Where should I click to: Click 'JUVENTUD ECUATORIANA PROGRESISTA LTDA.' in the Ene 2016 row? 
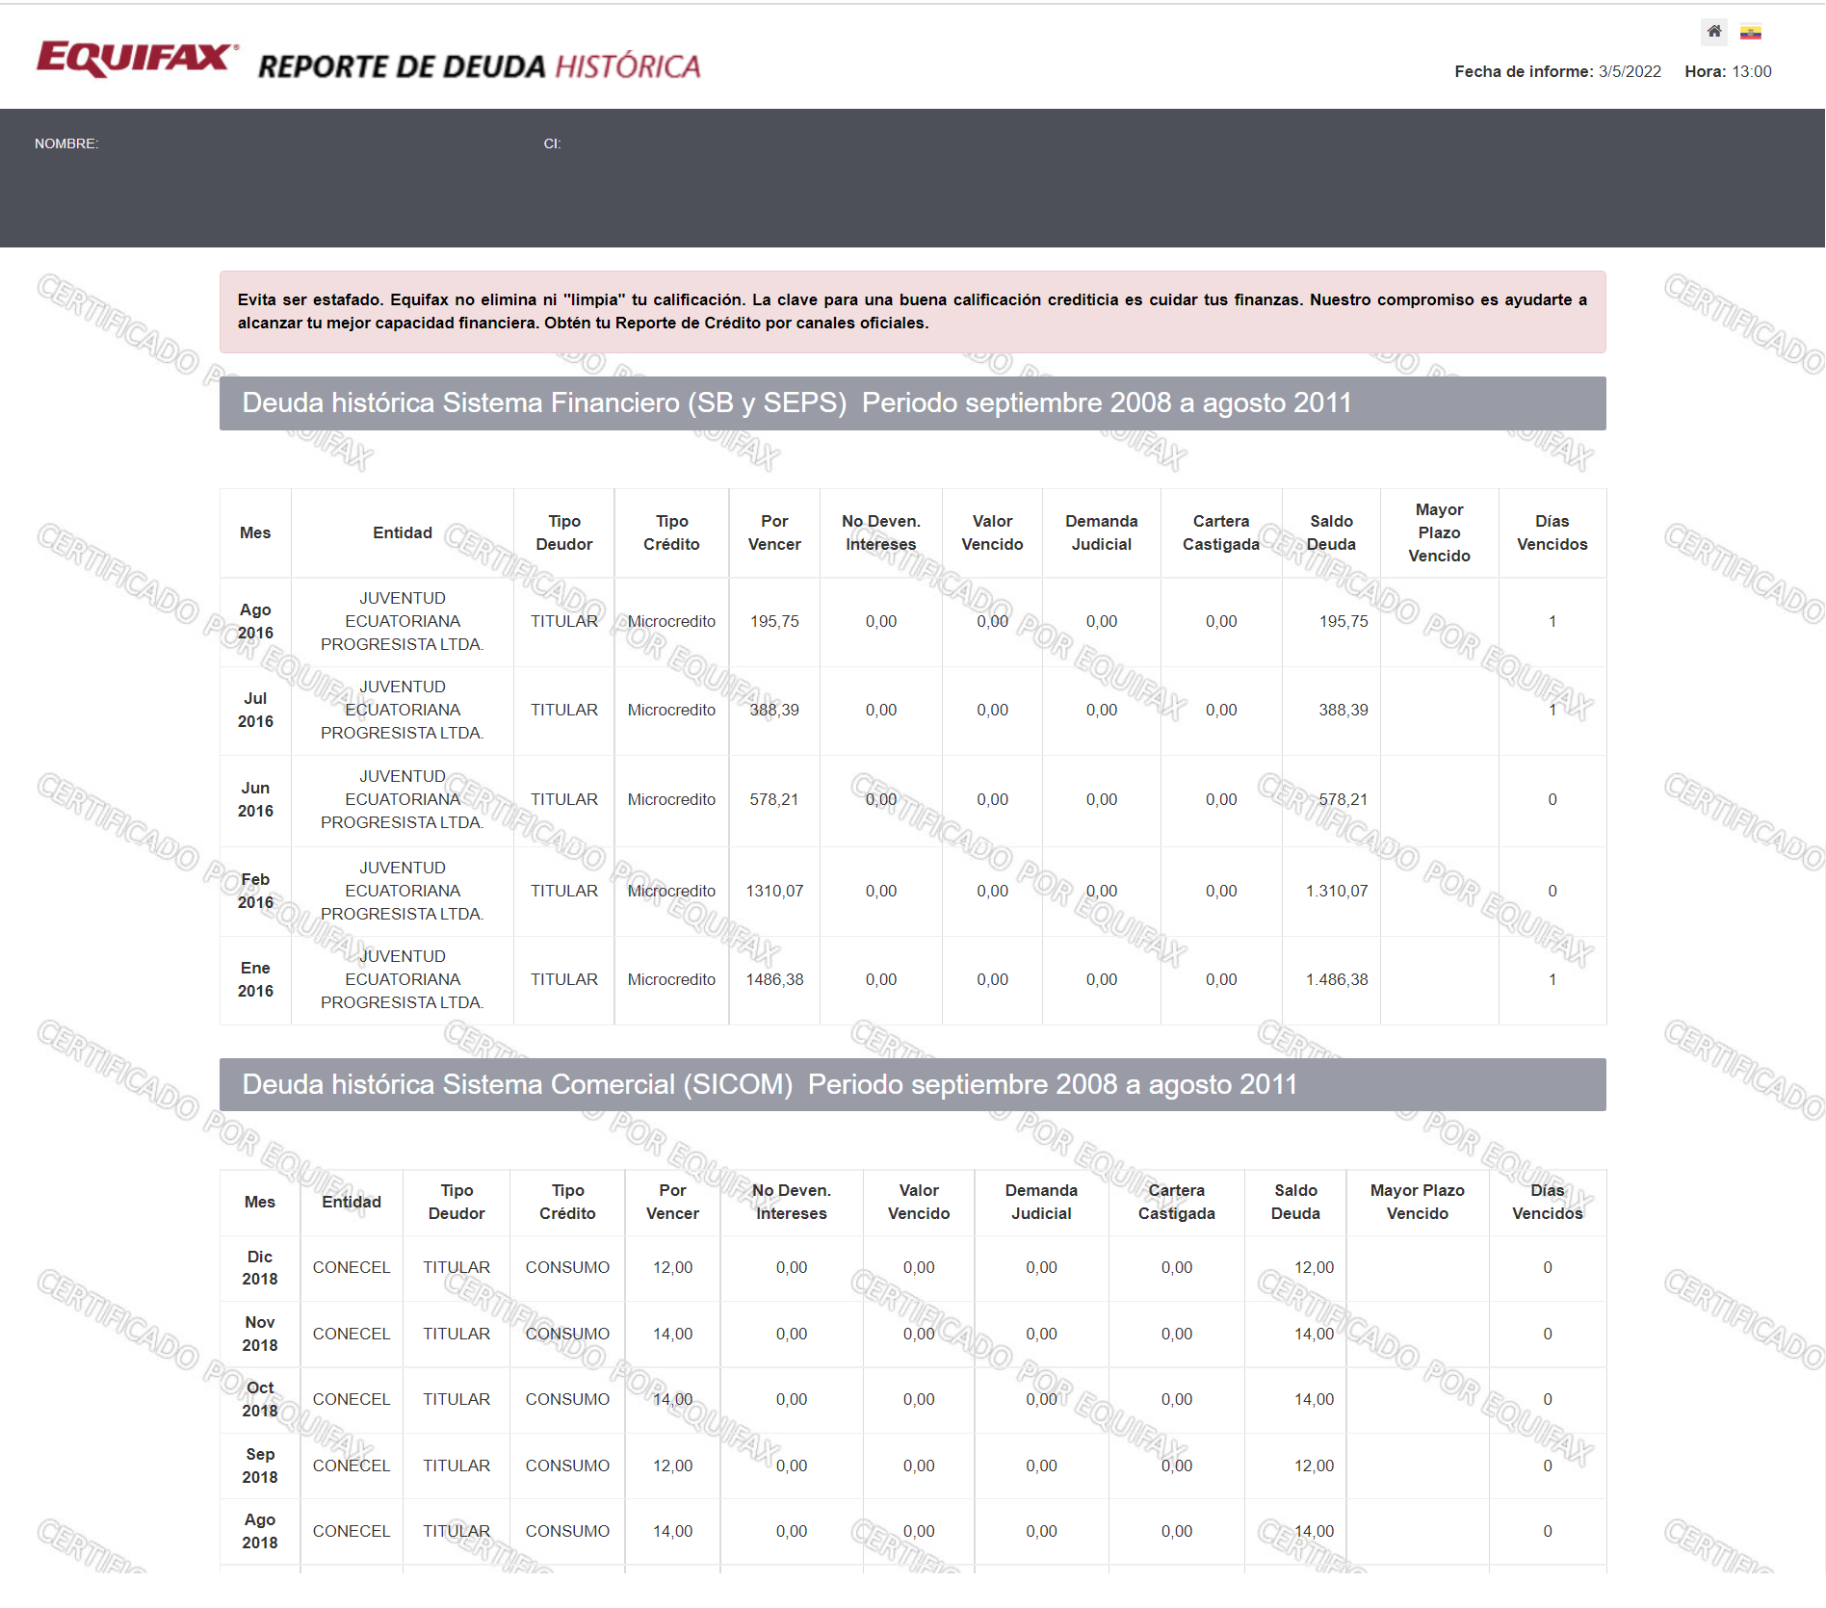click(x=403, y=979)
